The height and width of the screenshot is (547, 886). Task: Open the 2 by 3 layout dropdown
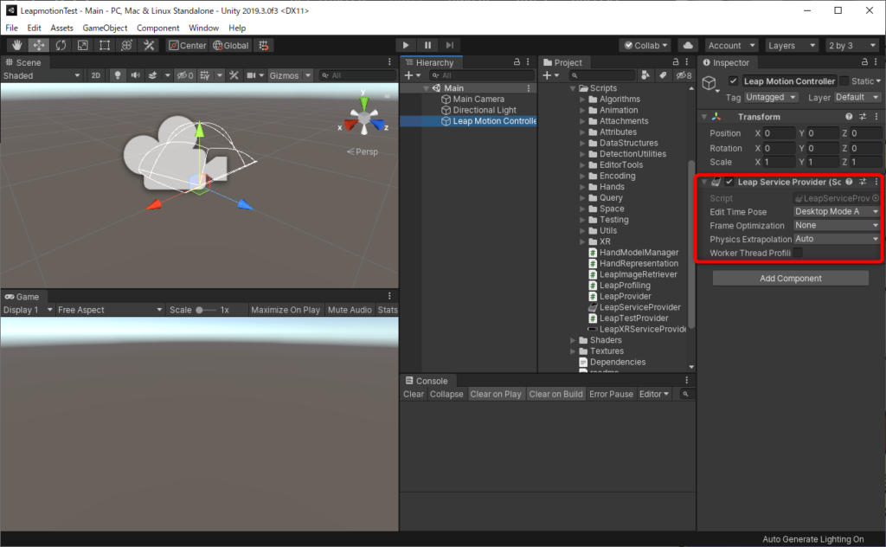[852, 45]
